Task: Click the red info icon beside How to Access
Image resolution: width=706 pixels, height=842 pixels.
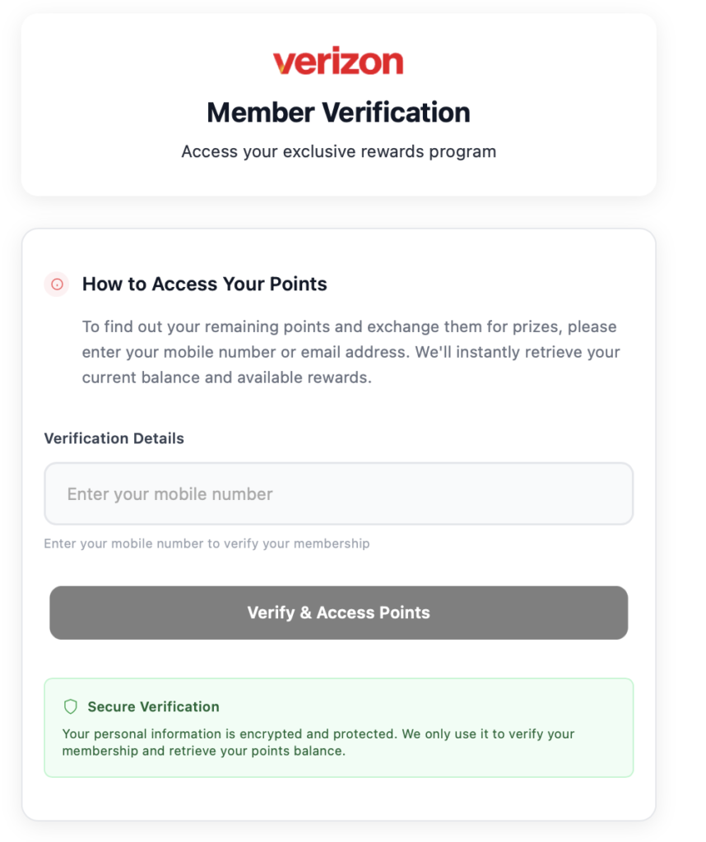Action: (57, 285)
